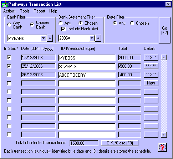Open details for ABCGROCERY transaction
Image resolution: width=173 pixels, height=159 pixels.
pos(151,75)
